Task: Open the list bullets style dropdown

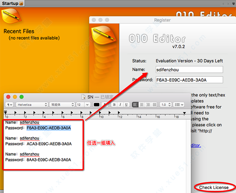Action: [179, 105]
